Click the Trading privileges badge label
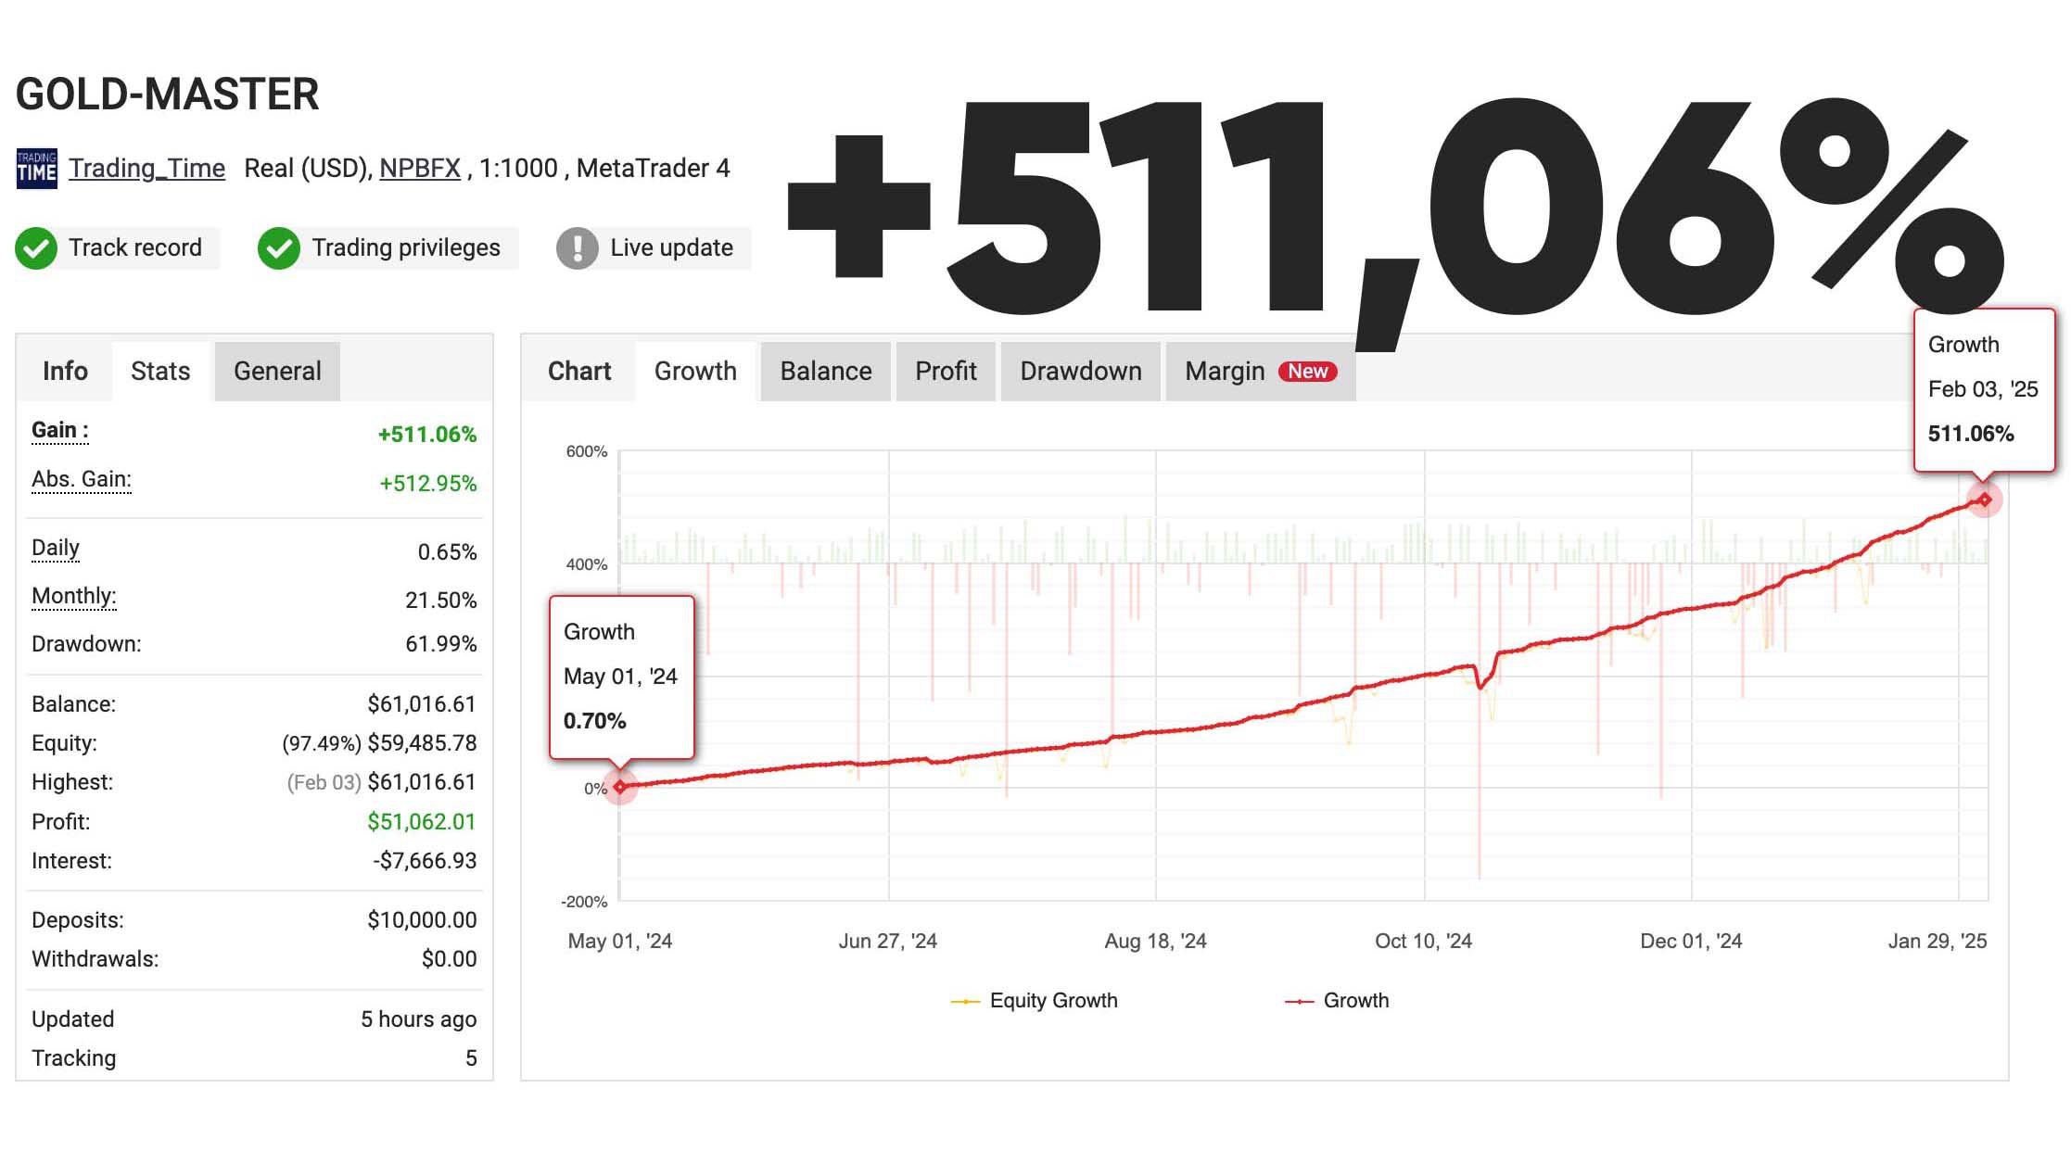 pyautogui.click(x=406, y=247)
